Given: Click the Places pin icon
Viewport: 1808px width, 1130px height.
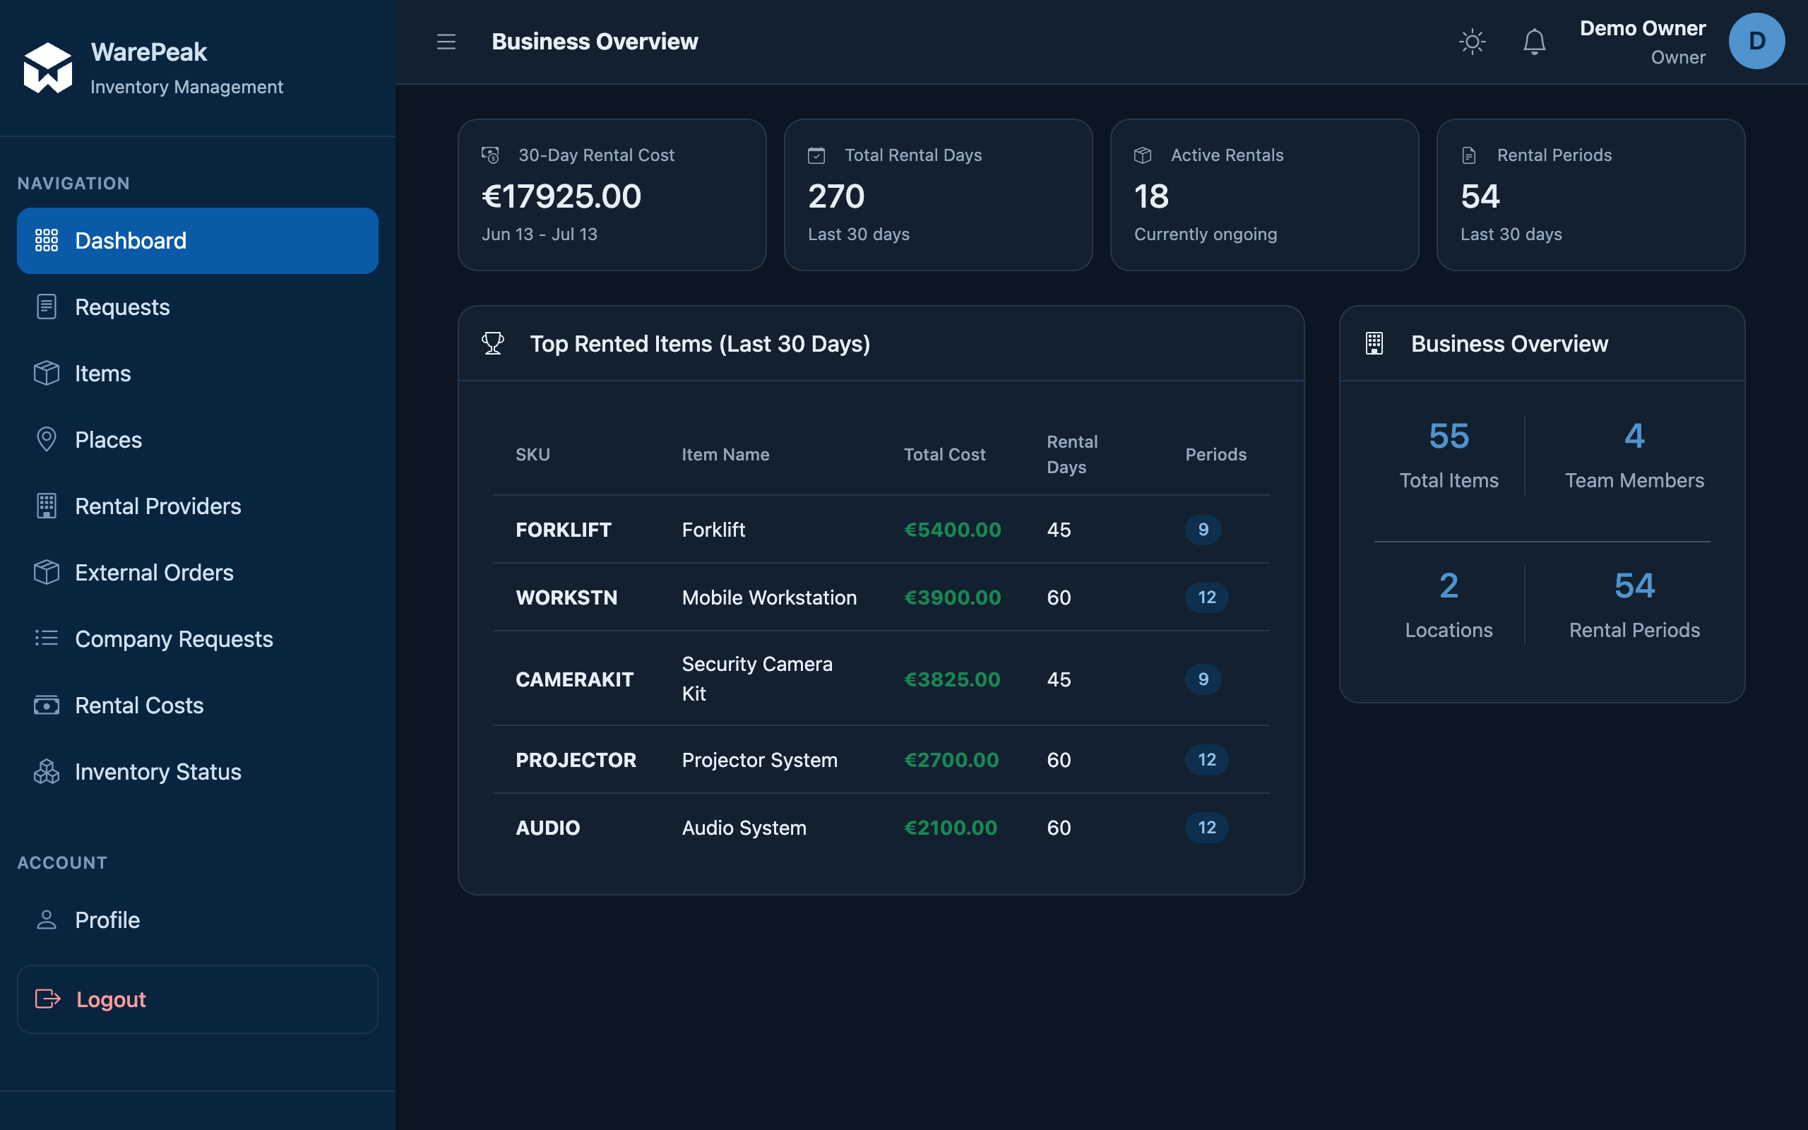Looking at the screenshot, I should click(47, 439).
